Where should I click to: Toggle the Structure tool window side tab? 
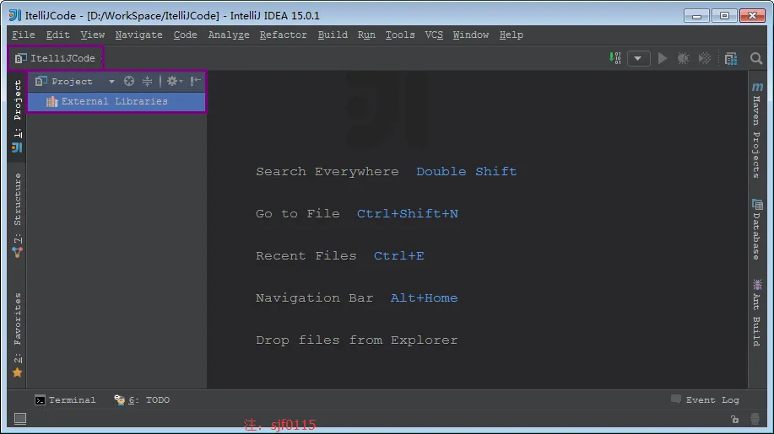(x=17, y=215)
